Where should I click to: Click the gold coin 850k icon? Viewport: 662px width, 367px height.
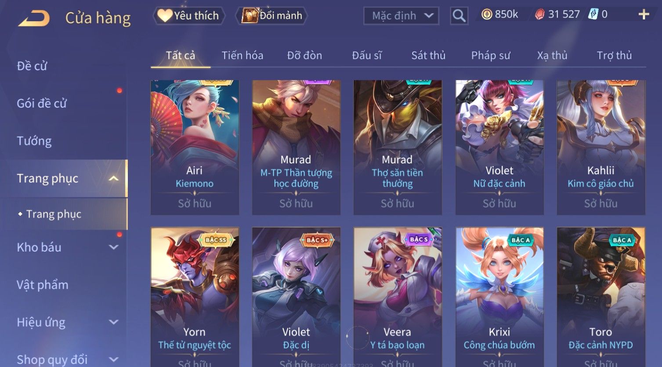487,14
